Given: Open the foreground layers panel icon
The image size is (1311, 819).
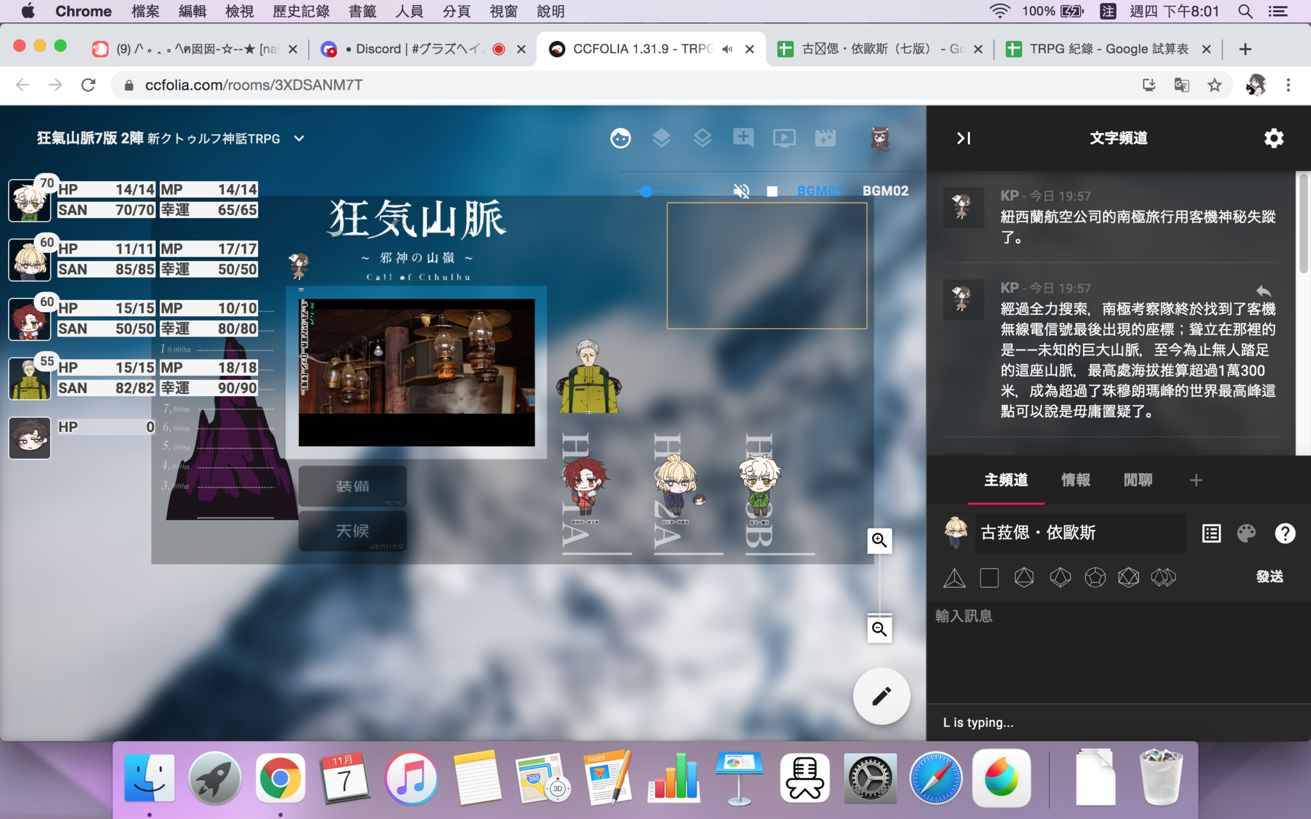Looking at the screenshot, I should (661, 138).
